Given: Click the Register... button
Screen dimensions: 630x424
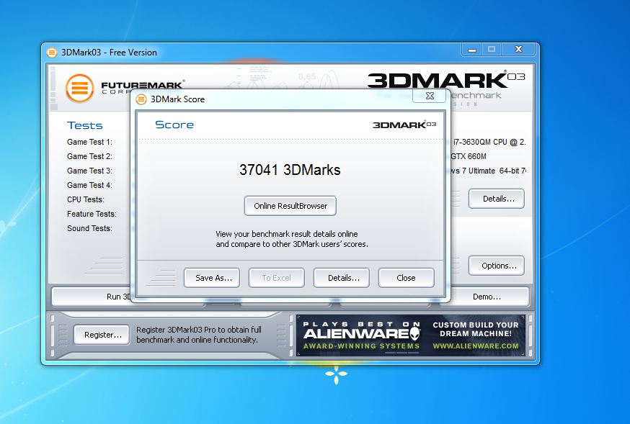Looking at the screenshot, I should (x=102, y=335).
